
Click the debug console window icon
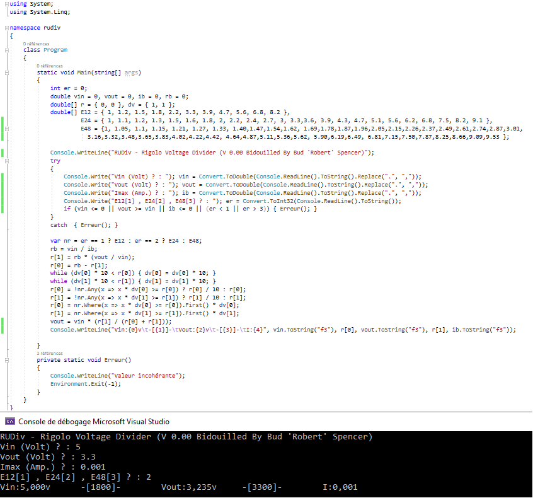click(x=9, y=421)
